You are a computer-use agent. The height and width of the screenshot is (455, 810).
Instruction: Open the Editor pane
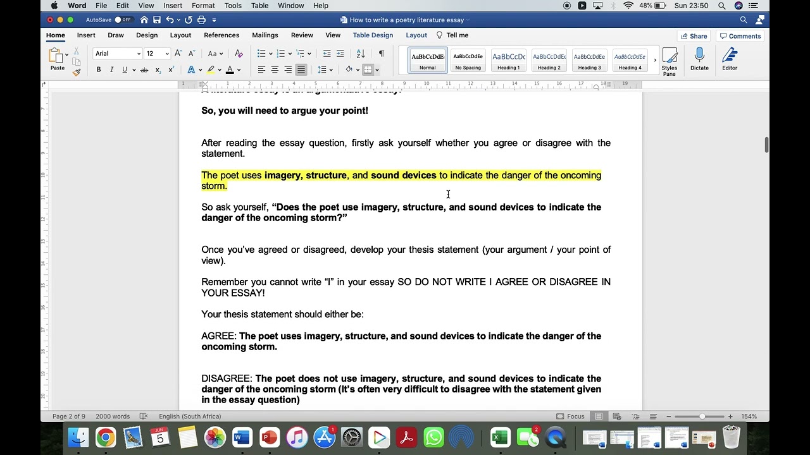[730, 59]
